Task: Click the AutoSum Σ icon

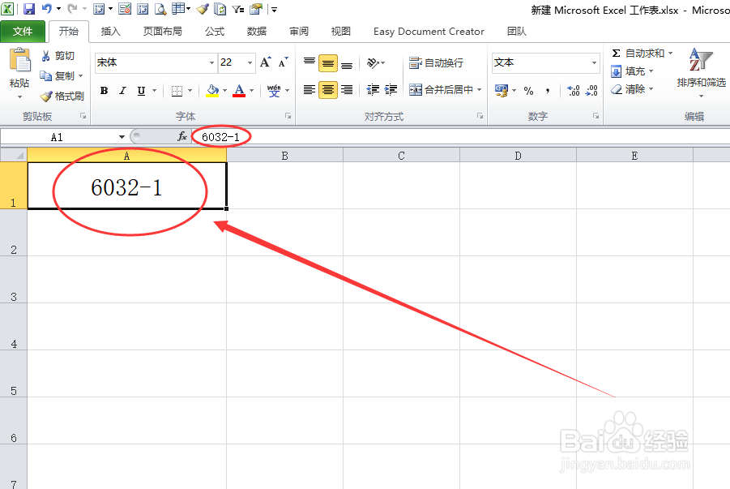Action: click(616, 54)
